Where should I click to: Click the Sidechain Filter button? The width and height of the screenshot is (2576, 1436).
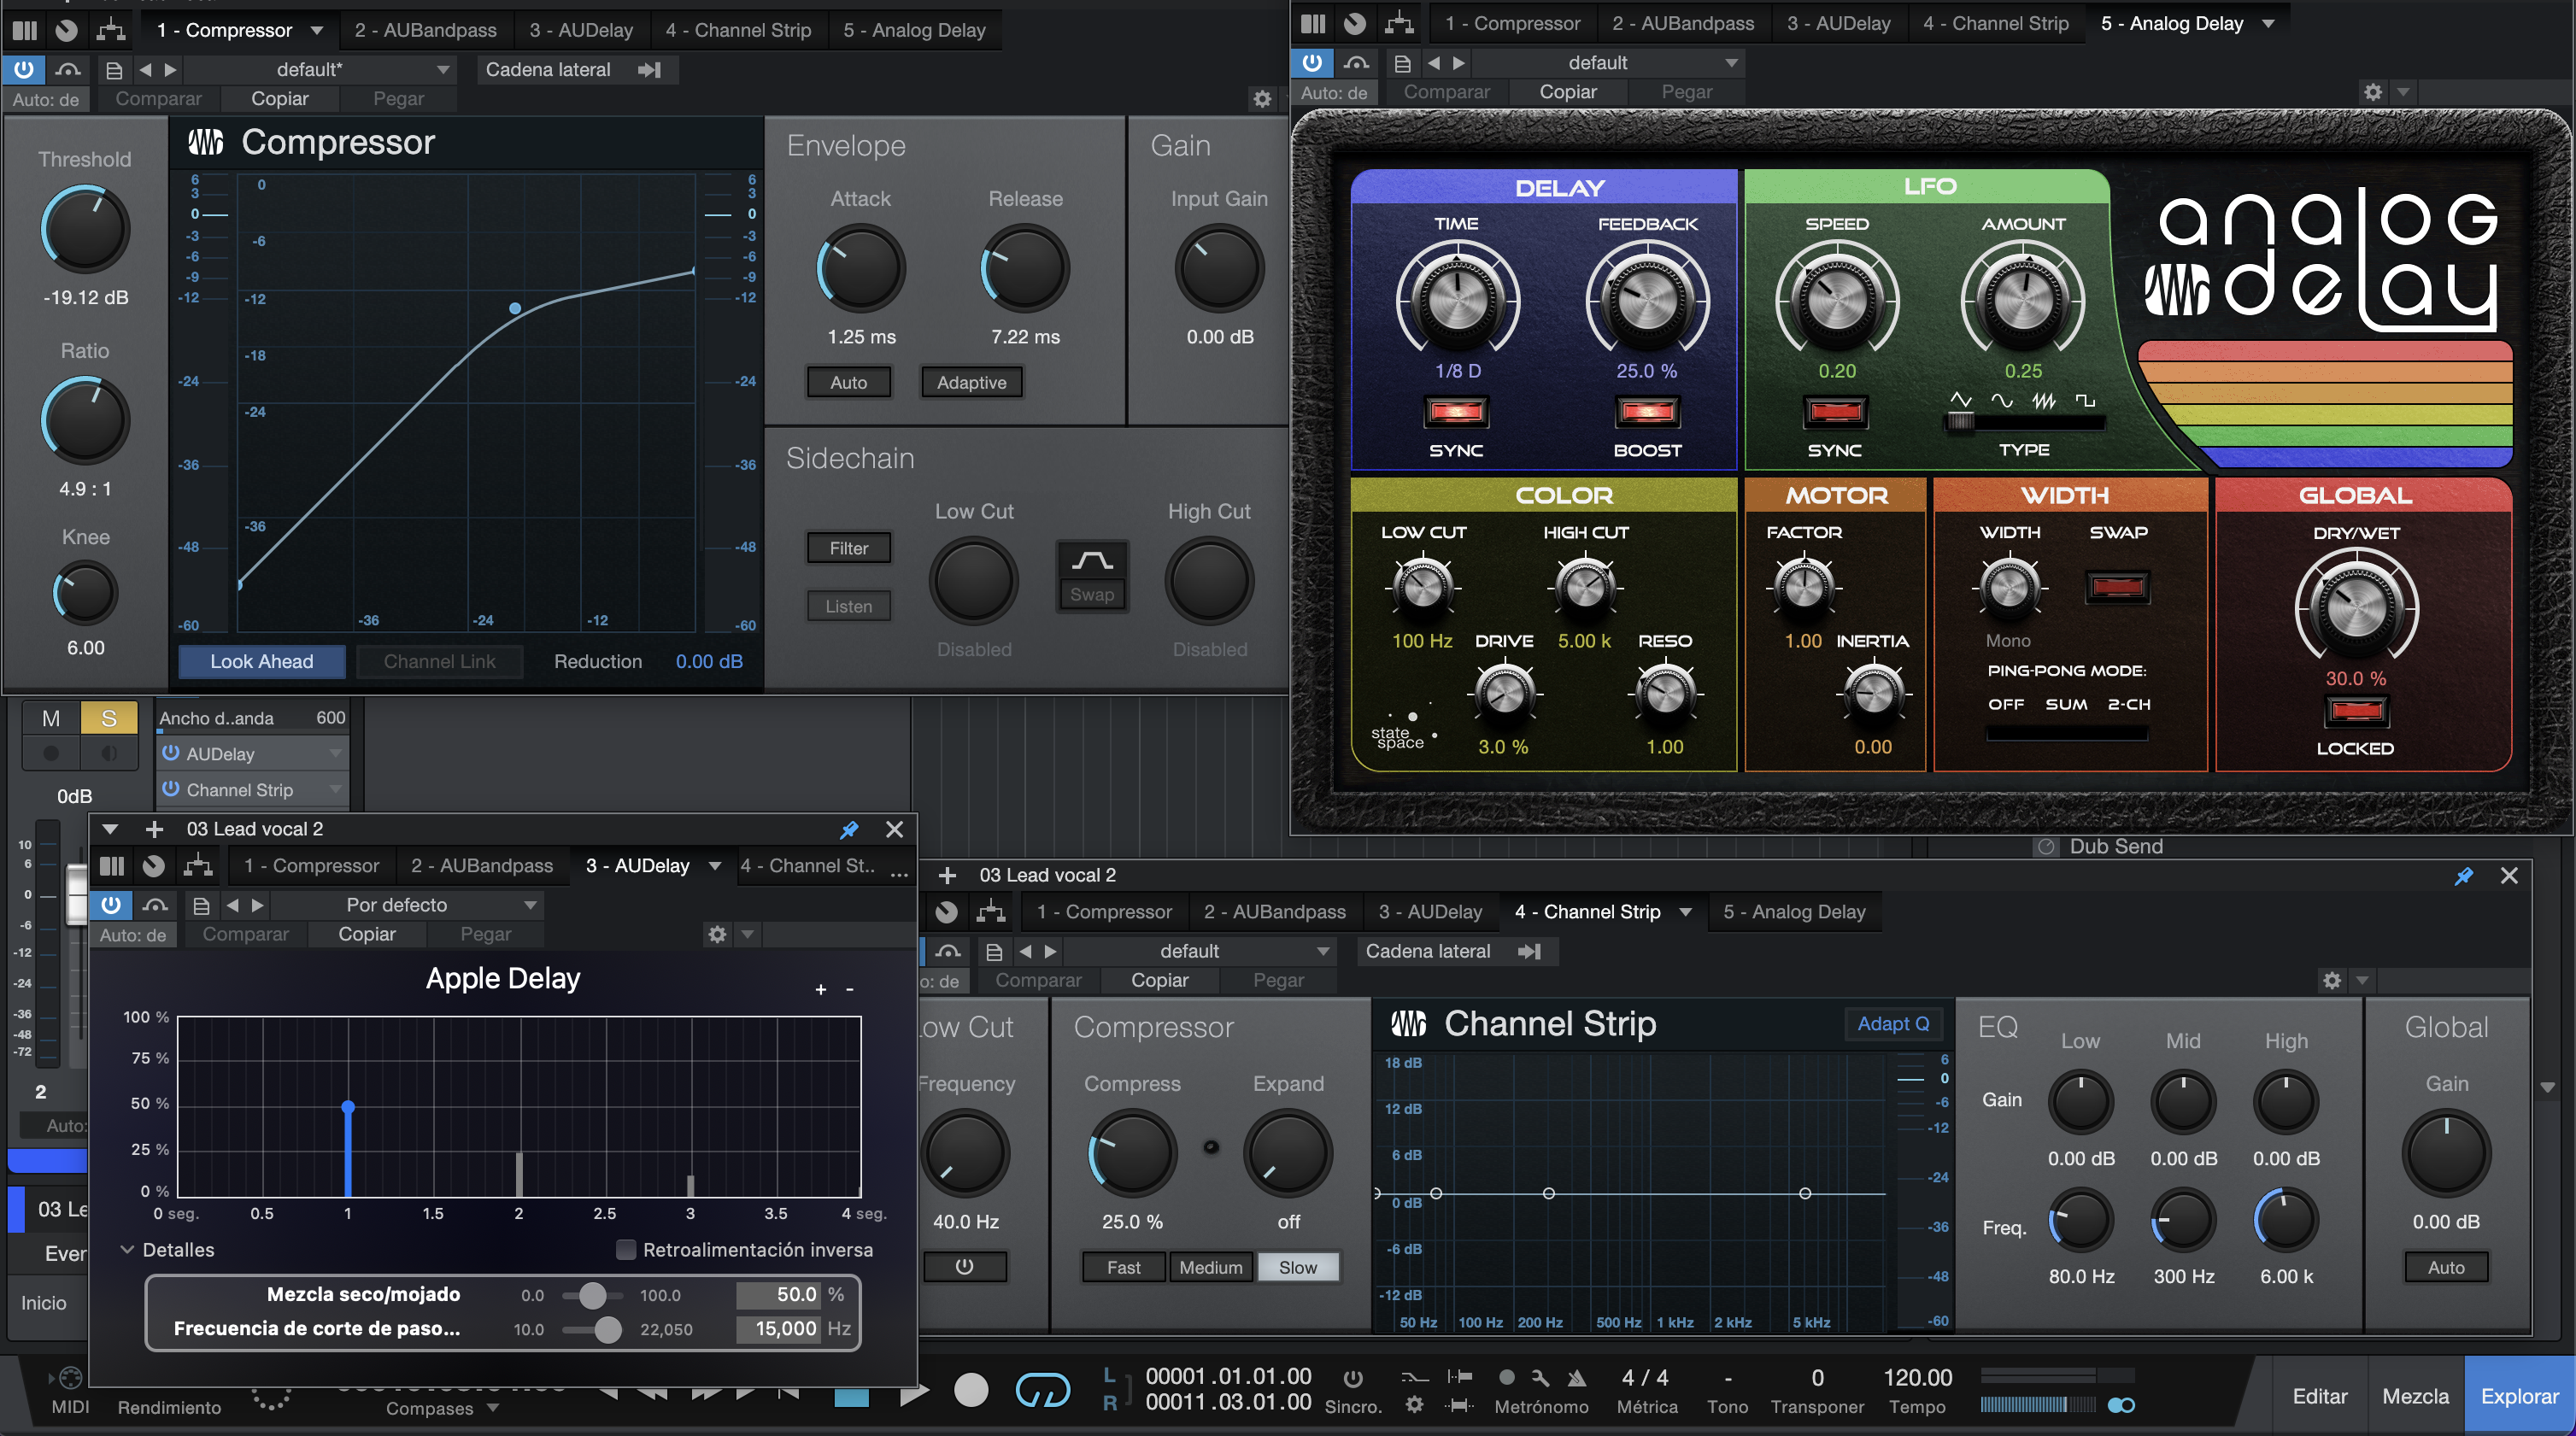click(x=848, y=548)
